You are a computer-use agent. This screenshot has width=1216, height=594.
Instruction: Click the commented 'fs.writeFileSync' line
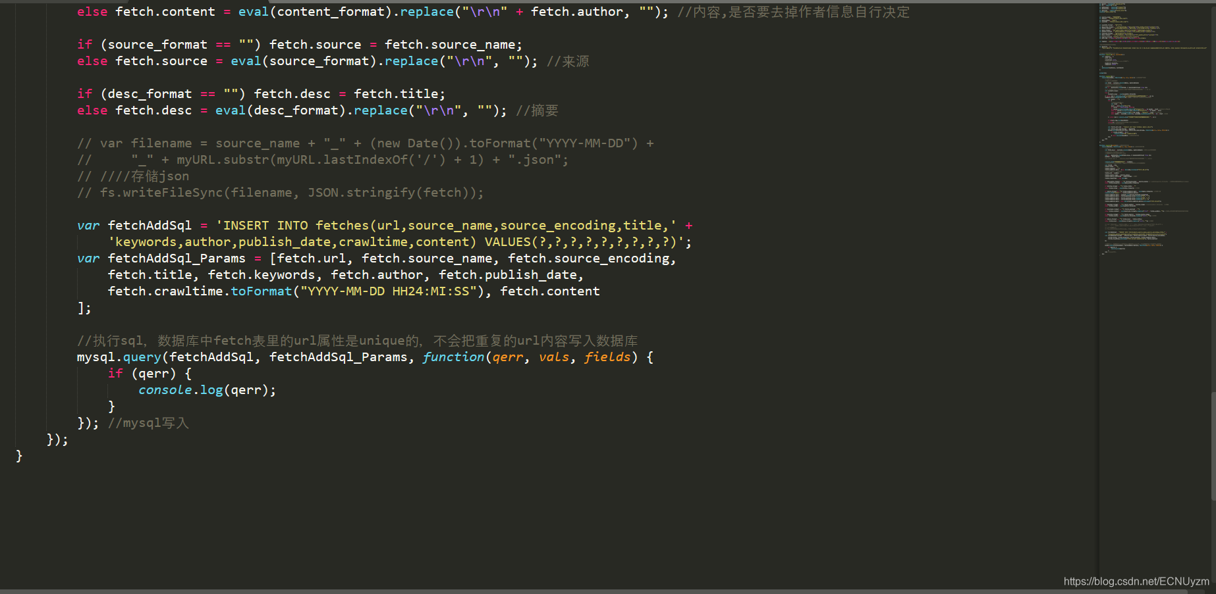click(x=281, y=193)
